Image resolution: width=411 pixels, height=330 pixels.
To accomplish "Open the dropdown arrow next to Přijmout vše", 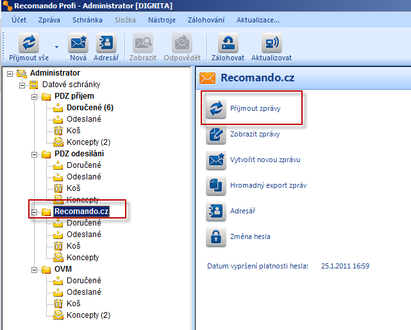I will 56,47.
